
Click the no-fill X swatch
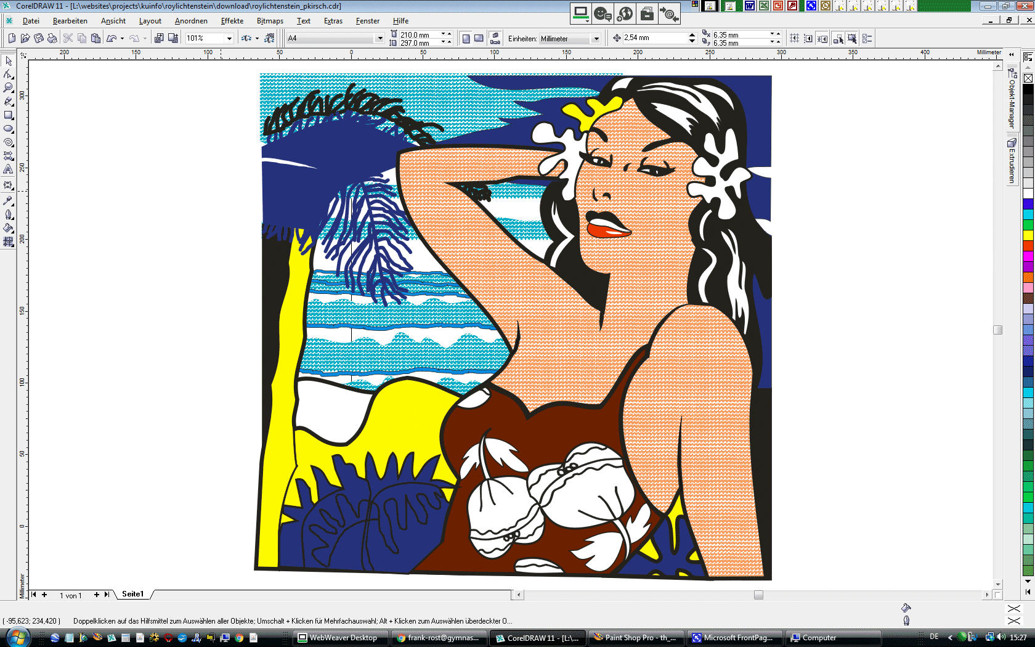(1028, 78)
